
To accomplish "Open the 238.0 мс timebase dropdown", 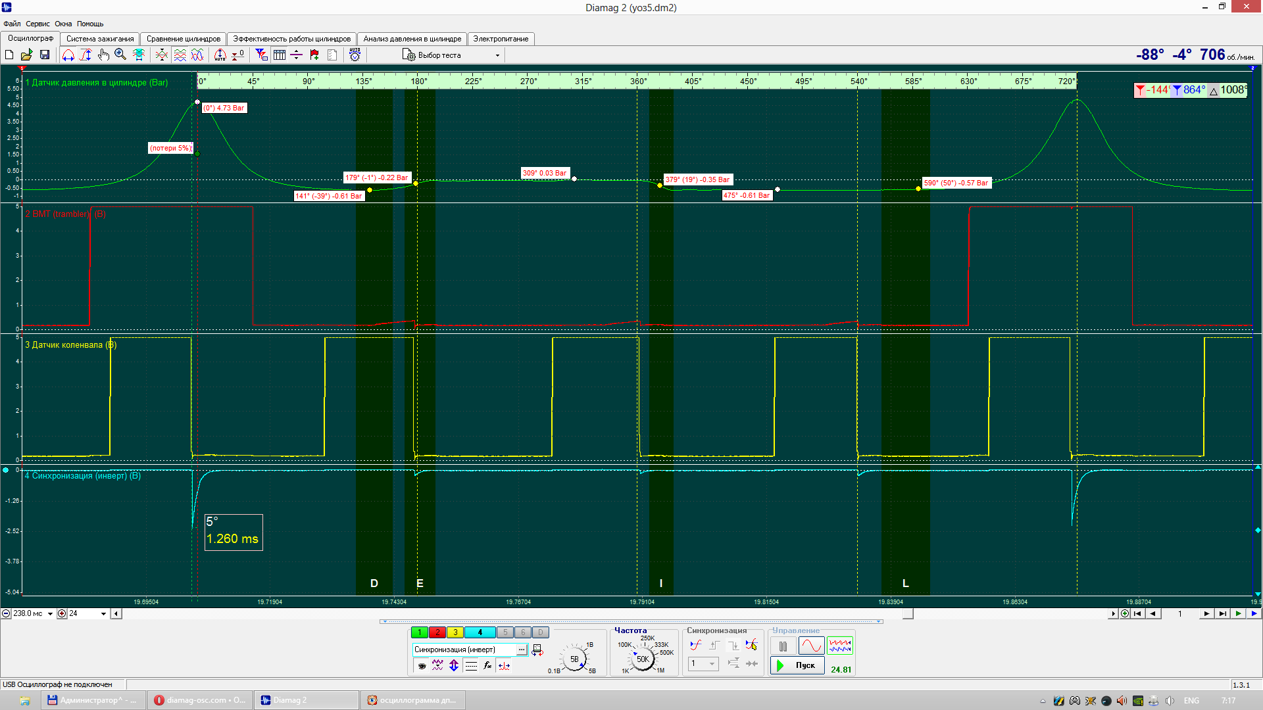I will tap(50, 614).
